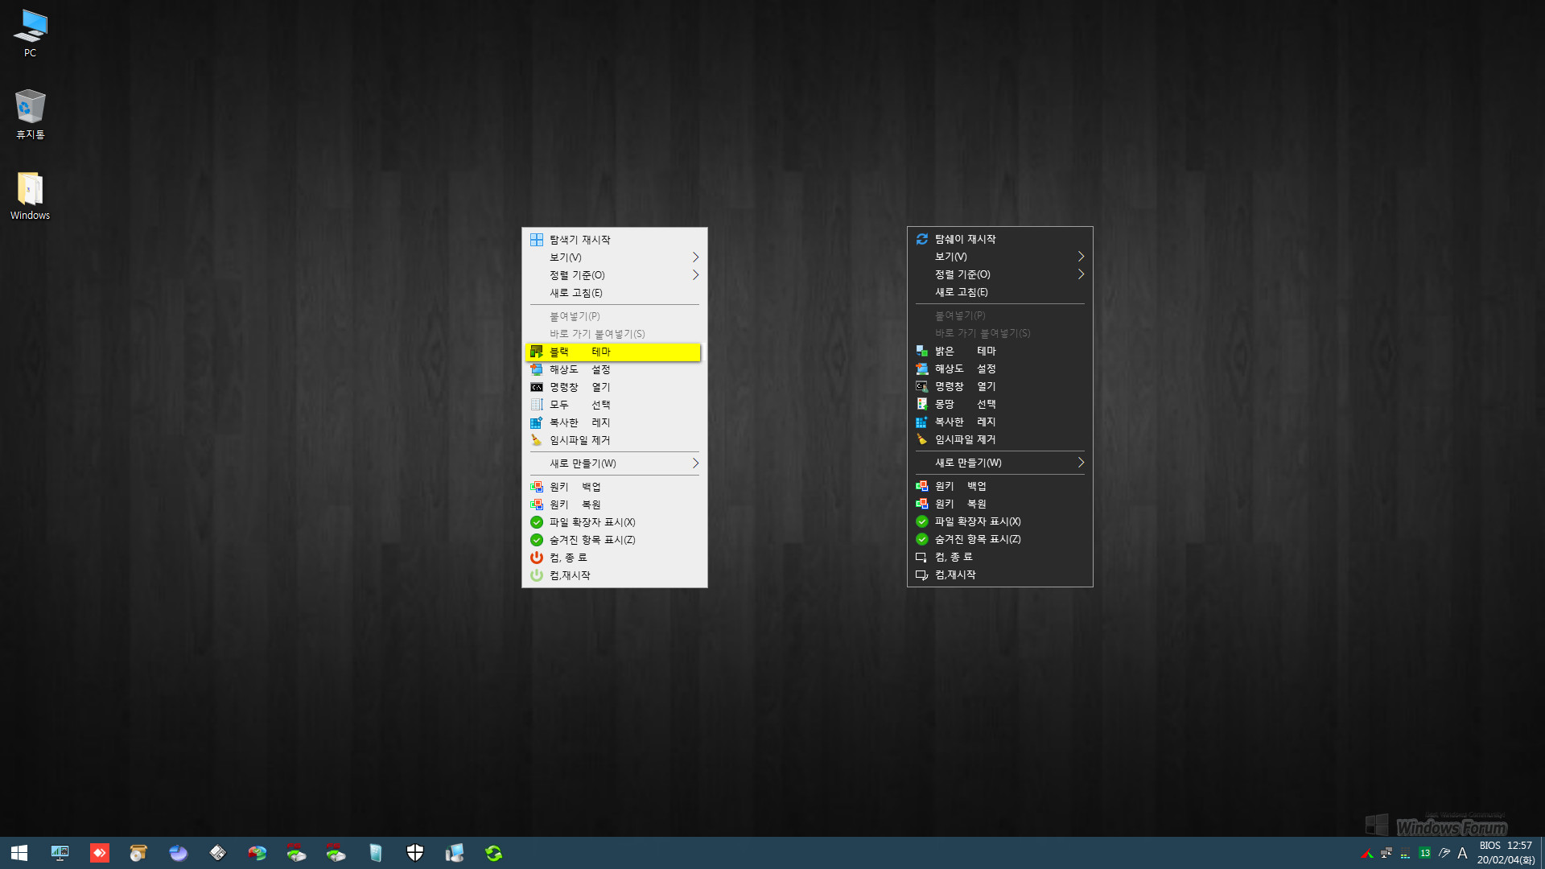Screen dimensions: 1545x869
Task: Run 원키 복원 from the dark menu
Action: coord(999,504)
